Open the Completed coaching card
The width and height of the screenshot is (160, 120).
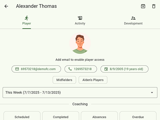61,117
